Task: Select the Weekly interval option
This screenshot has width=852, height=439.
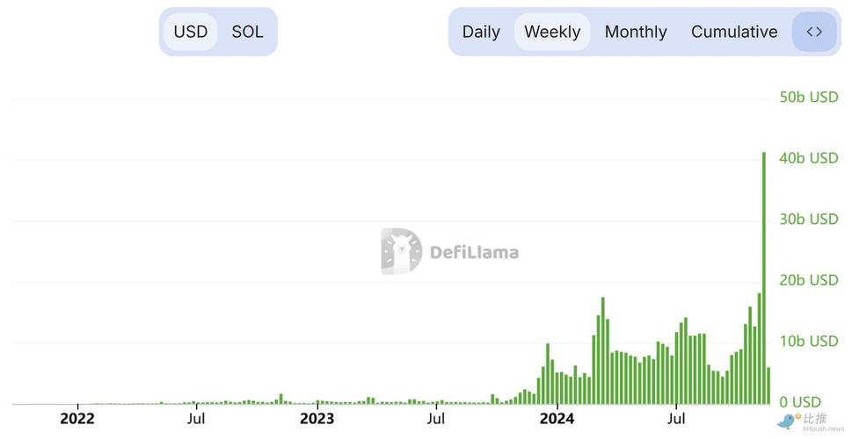Action: [552, 32]
